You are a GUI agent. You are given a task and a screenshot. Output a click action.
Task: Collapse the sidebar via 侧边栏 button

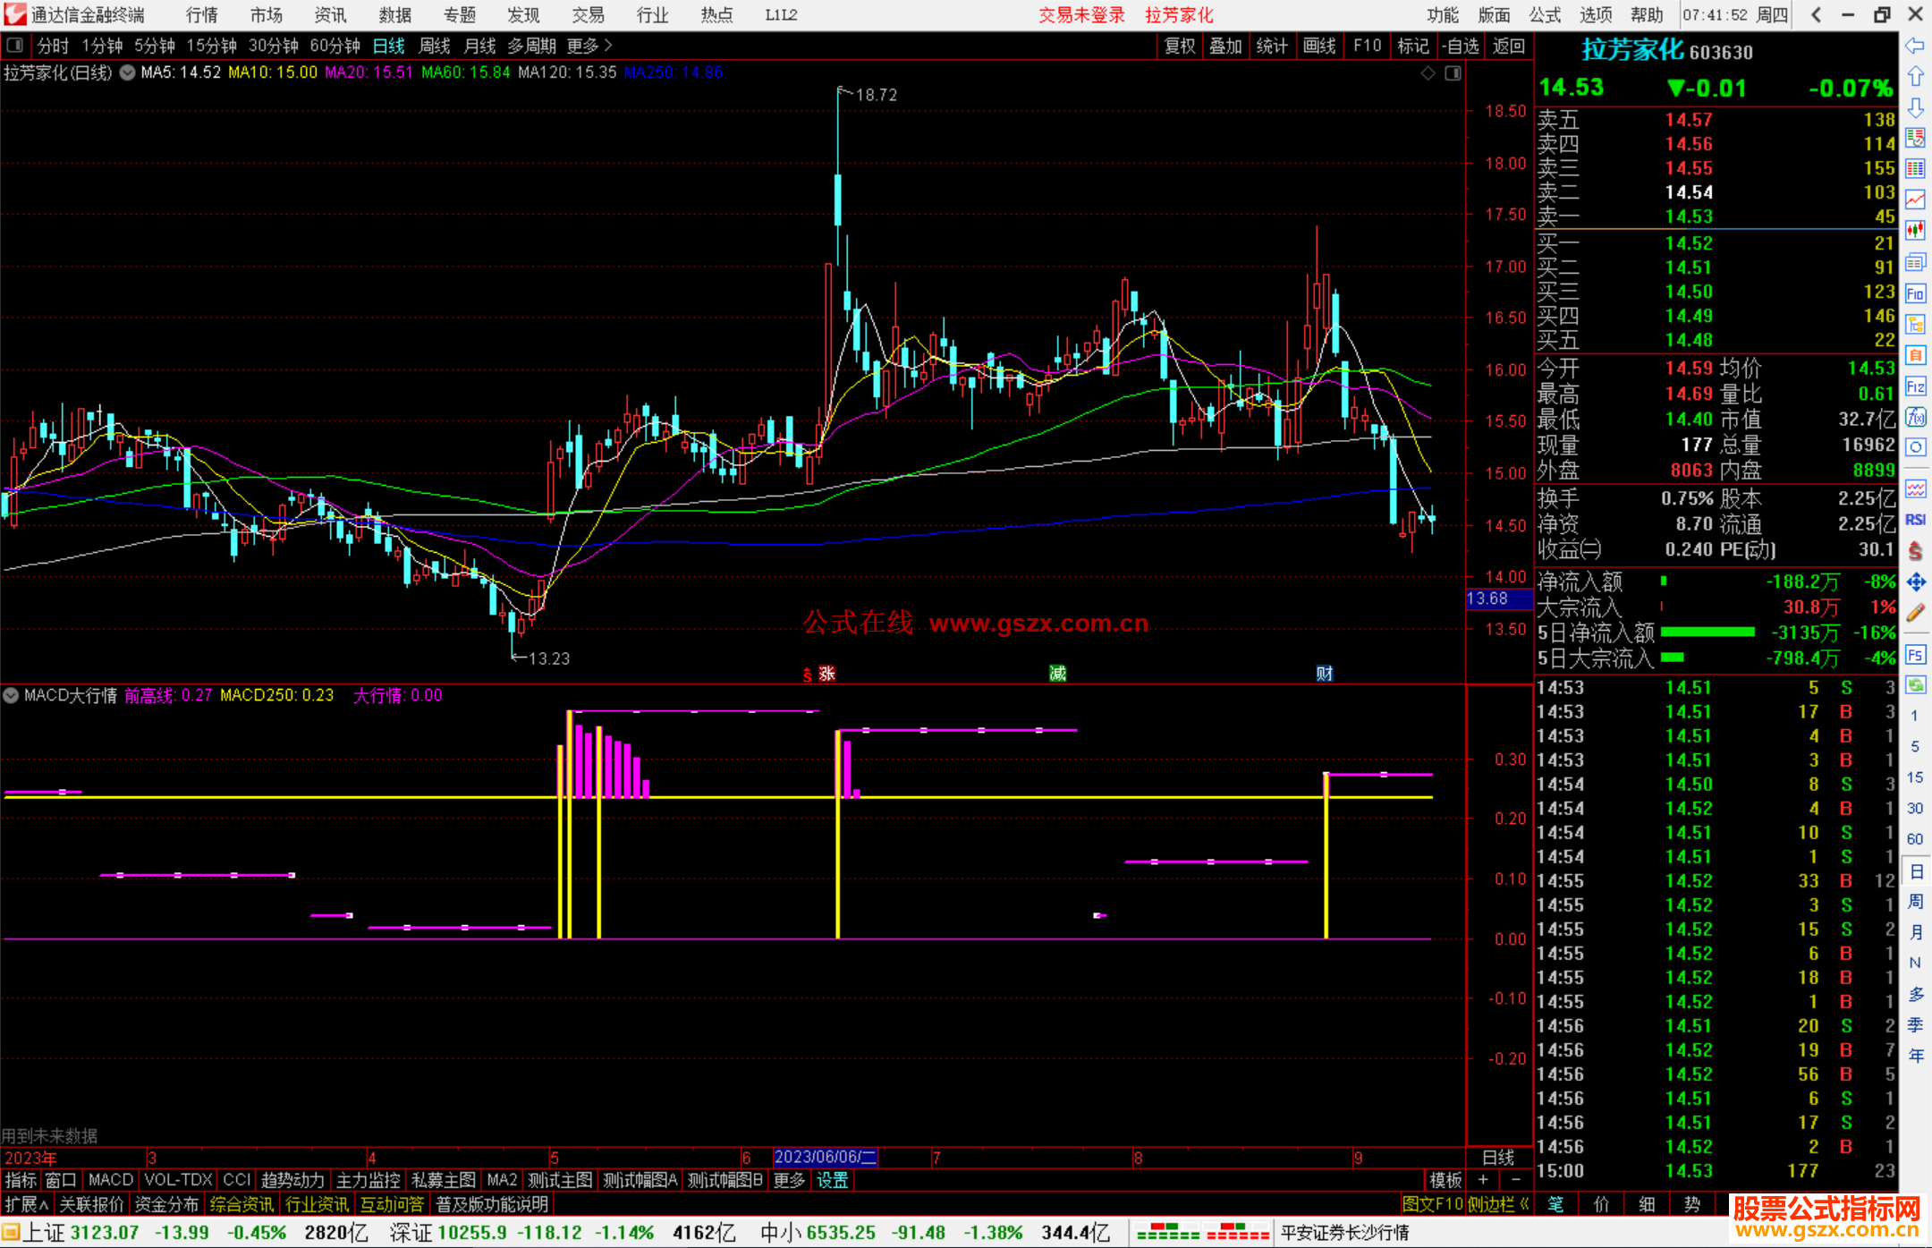(x=1498, y=1204)
